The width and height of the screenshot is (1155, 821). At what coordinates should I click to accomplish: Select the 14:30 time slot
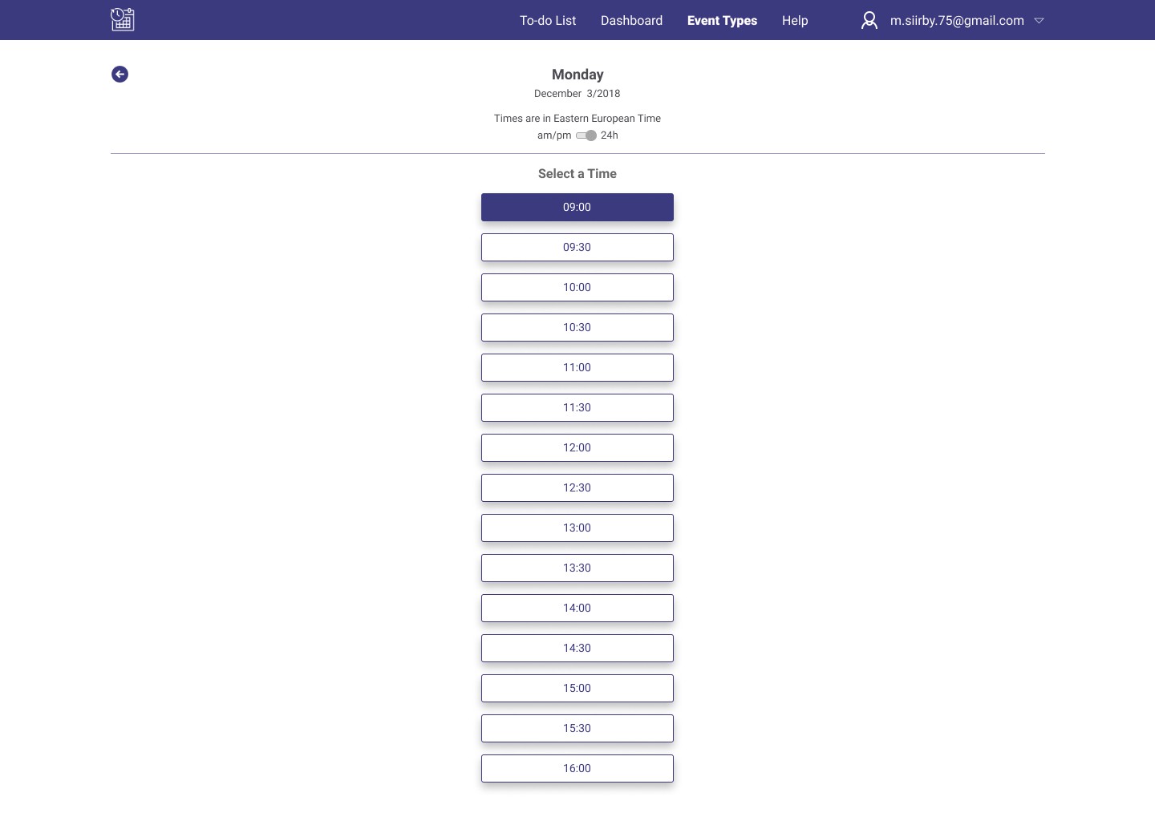point(577,648)
